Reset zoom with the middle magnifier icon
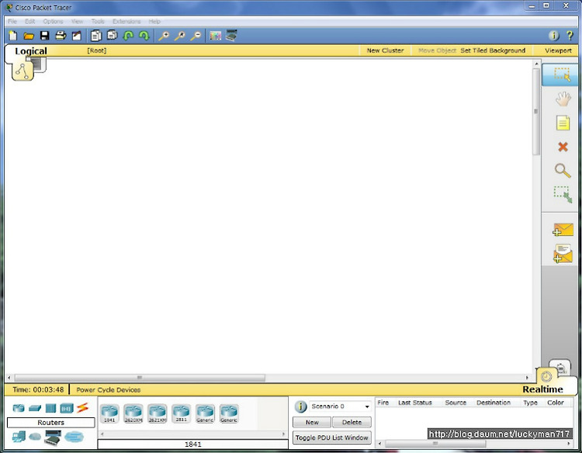This screenshot has width=582, height=453. [180, 36]
